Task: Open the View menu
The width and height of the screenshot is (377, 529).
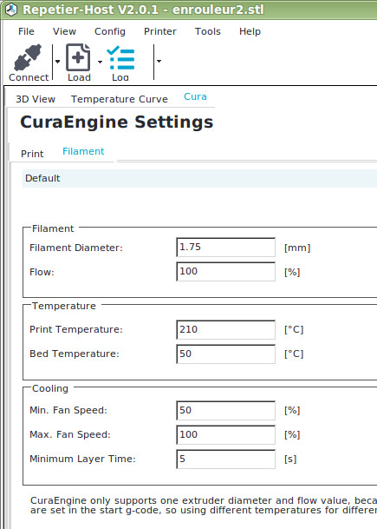Action: pyautogui.click(x=64, y=31)
